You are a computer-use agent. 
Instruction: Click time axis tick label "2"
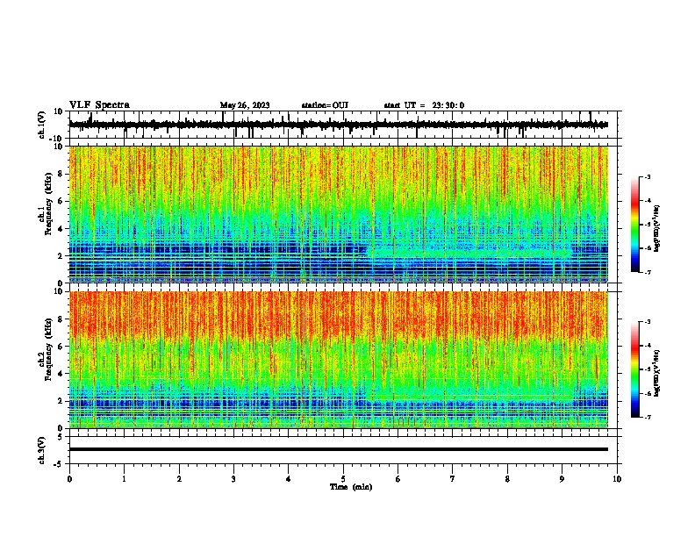(x=179, y=479)
